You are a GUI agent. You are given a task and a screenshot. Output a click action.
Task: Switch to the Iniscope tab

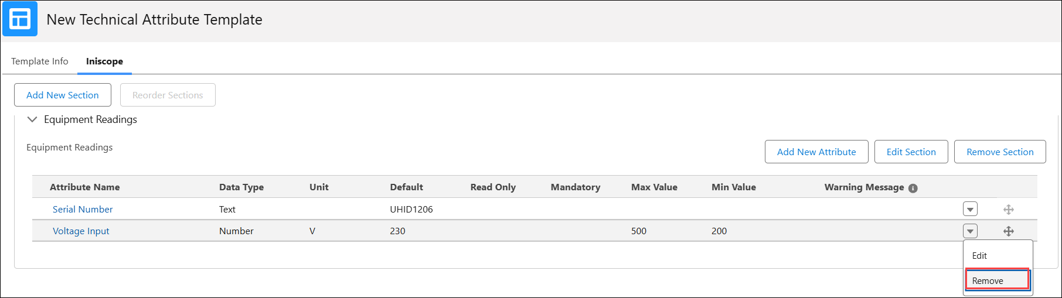click(104, 61)
